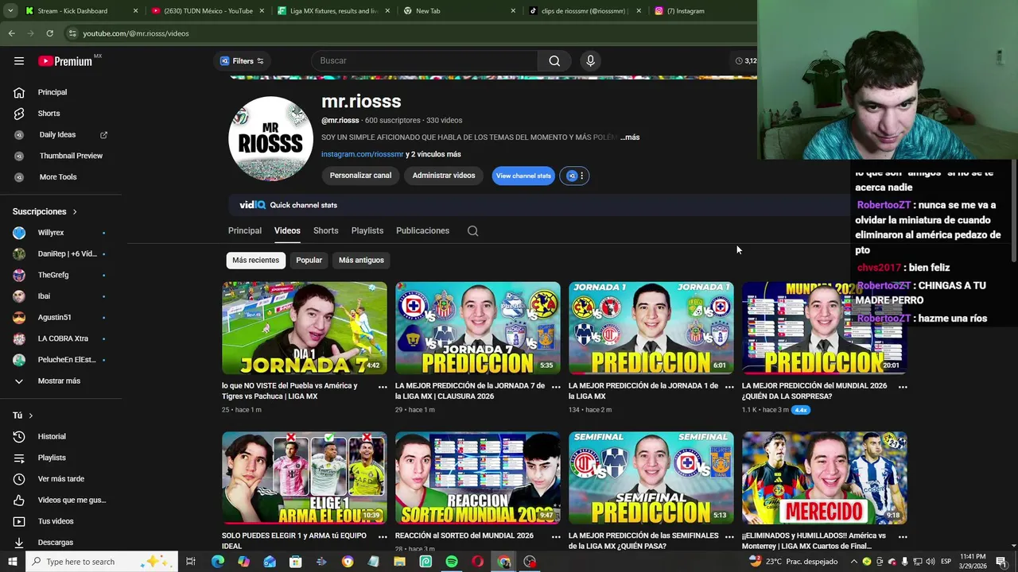Expand channel description with ...más
1018x572 pixels.
(630, 137)
